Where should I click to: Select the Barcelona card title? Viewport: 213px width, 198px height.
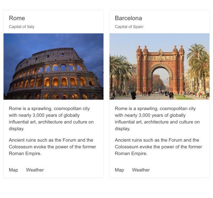(128, 18)
